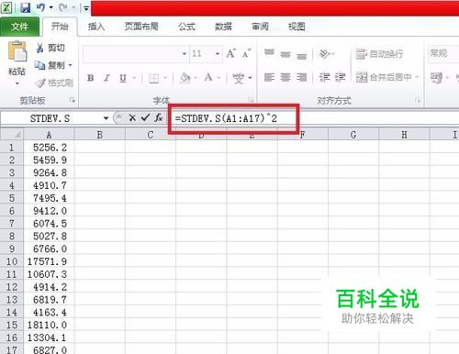Click the Save icon in quick access toolbar
This screenshot has width=459, height=354.
25,7
